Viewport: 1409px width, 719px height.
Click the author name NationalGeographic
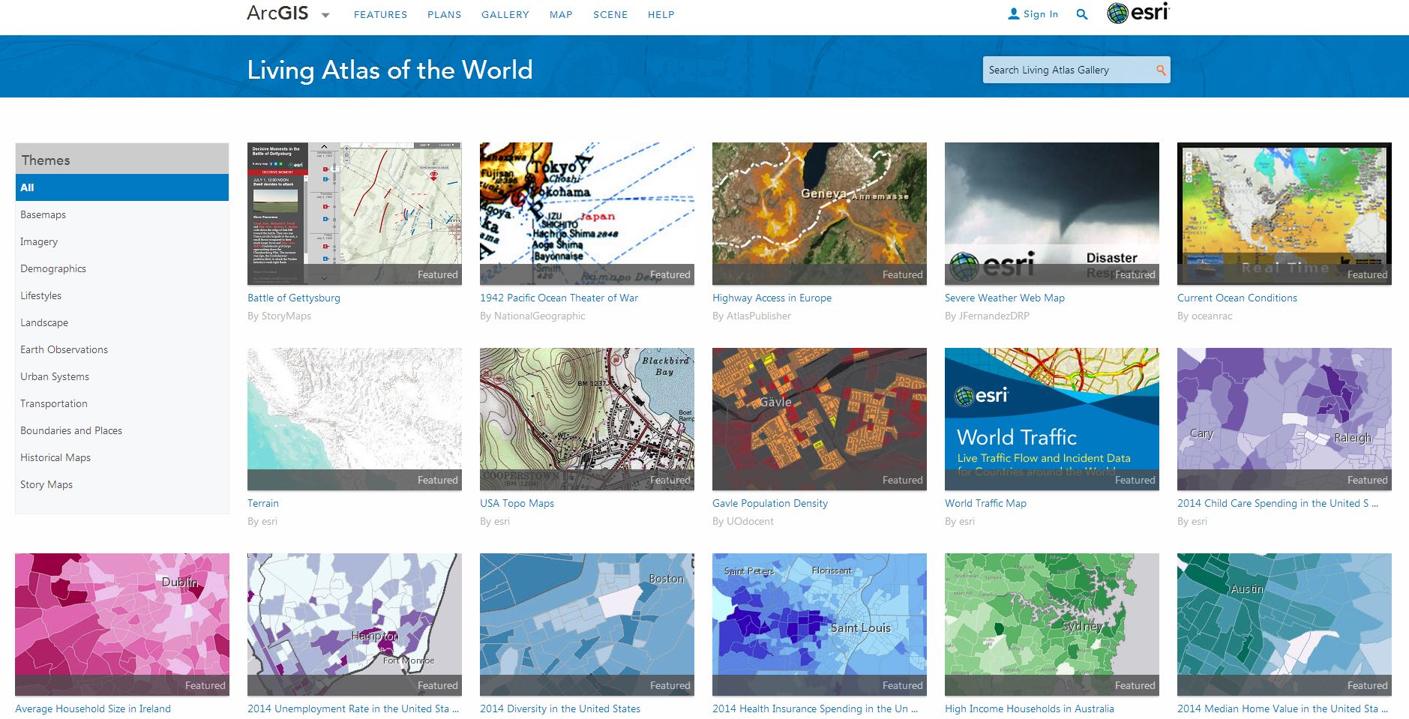click(539, 316)
